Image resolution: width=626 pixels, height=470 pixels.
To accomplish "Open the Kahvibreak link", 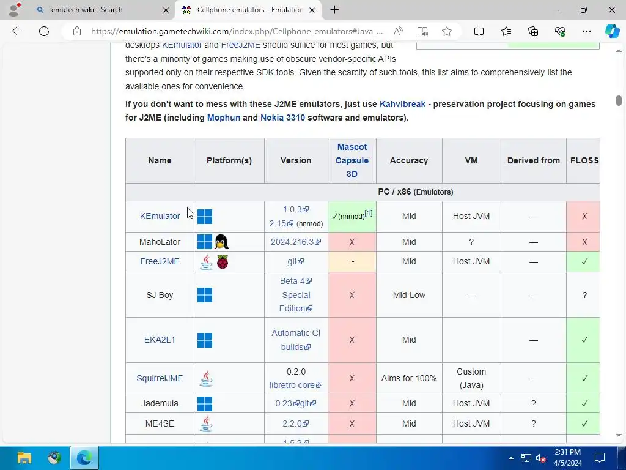I will (402, 104).
